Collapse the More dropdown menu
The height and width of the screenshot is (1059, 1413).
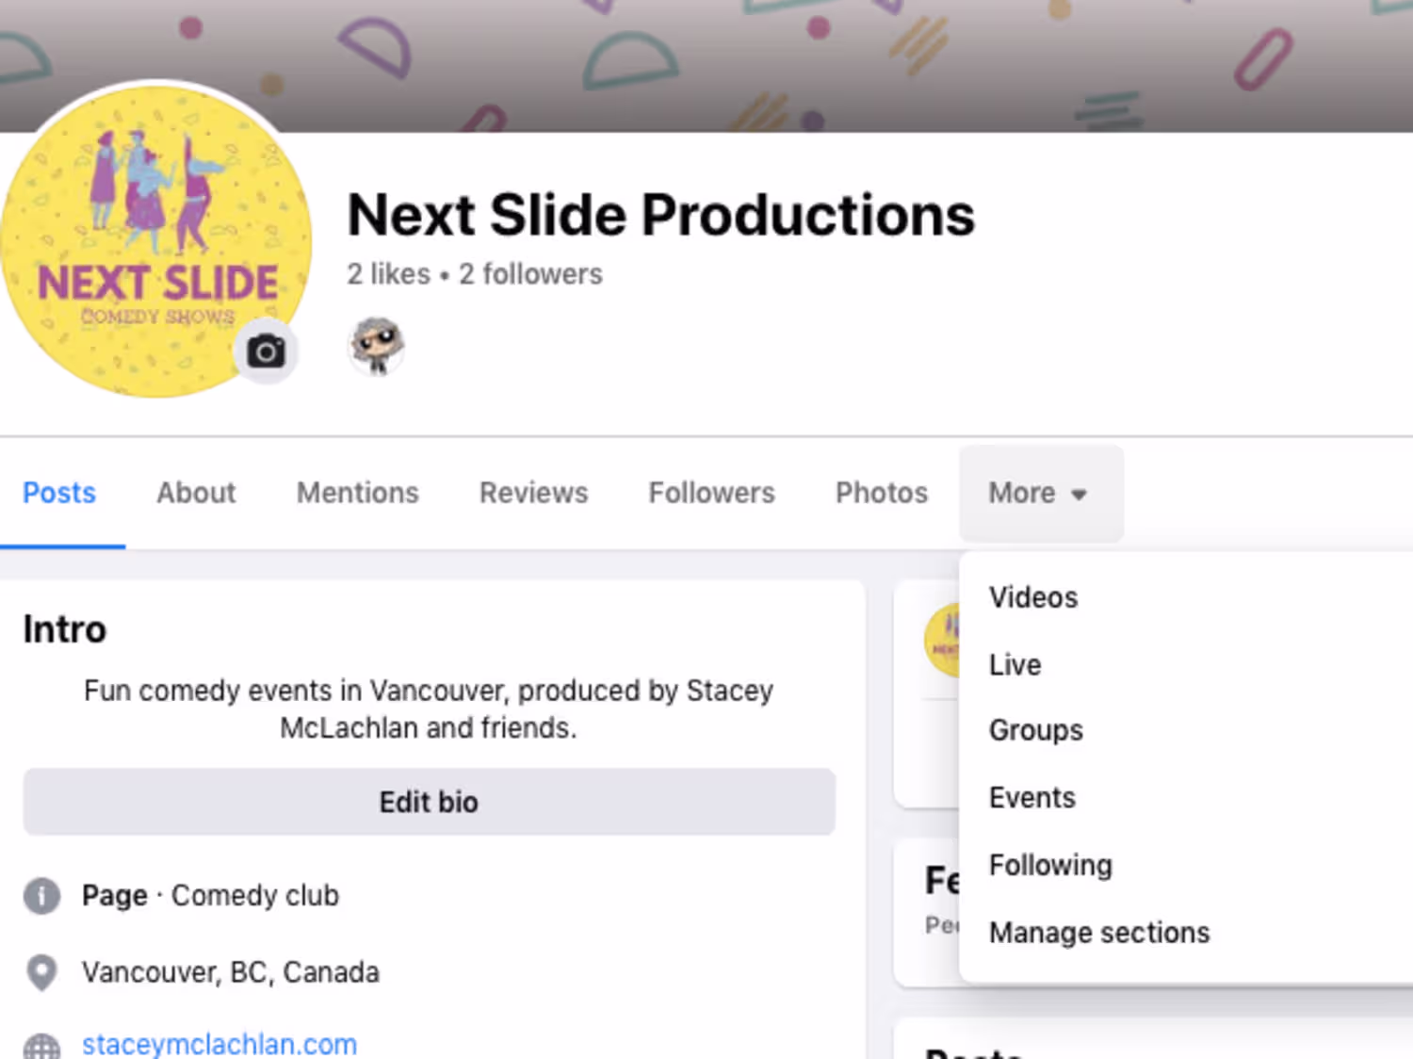pyautogui.click(x=1039, y=493)
